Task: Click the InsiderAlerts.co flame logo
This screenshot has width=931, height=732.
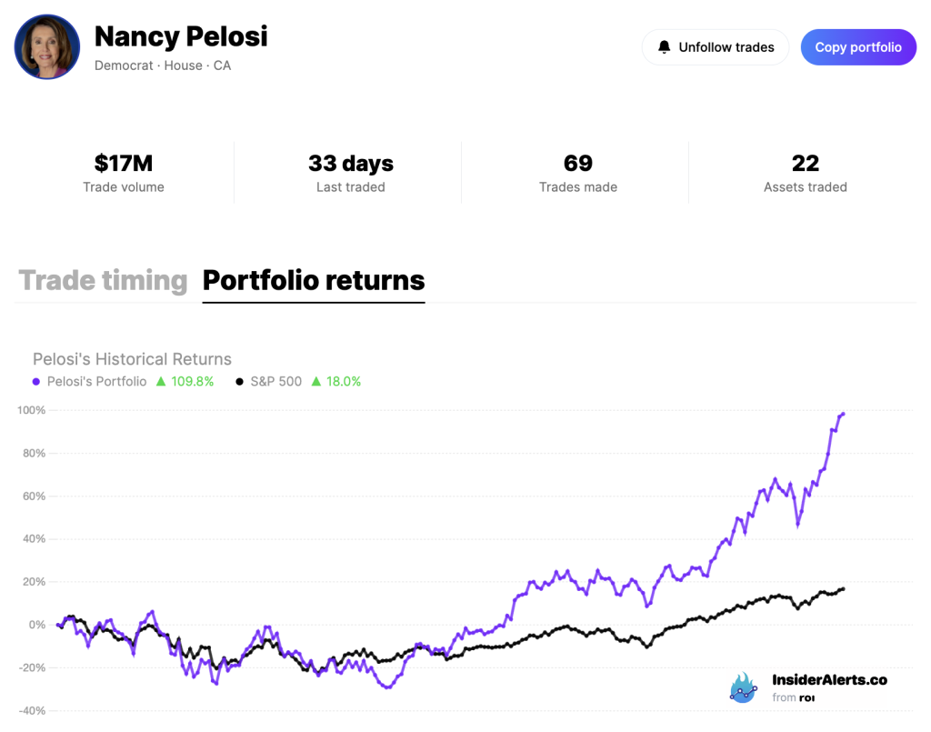Action: (x=743, y=688)
